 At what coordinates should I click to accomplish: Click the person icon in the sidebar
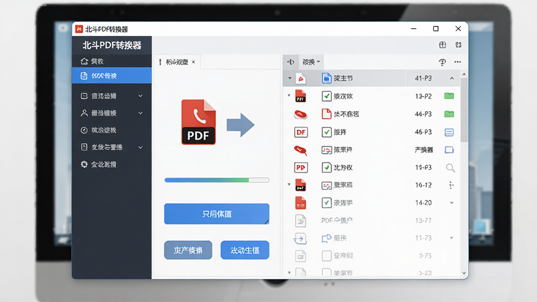pos(84,113)
